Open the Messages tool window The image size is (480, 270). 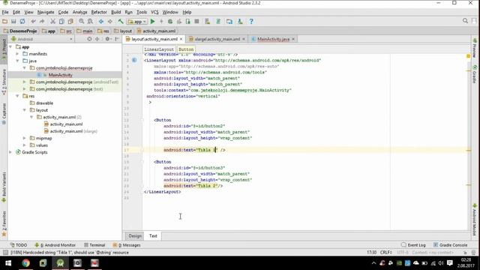click(x=127, y=245)
